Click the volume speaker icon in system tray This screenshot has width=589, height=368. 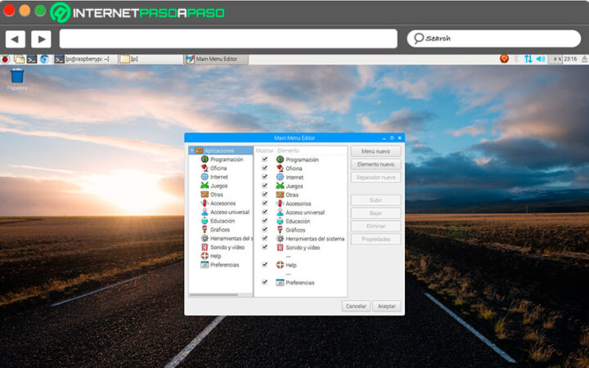[541, 59]
